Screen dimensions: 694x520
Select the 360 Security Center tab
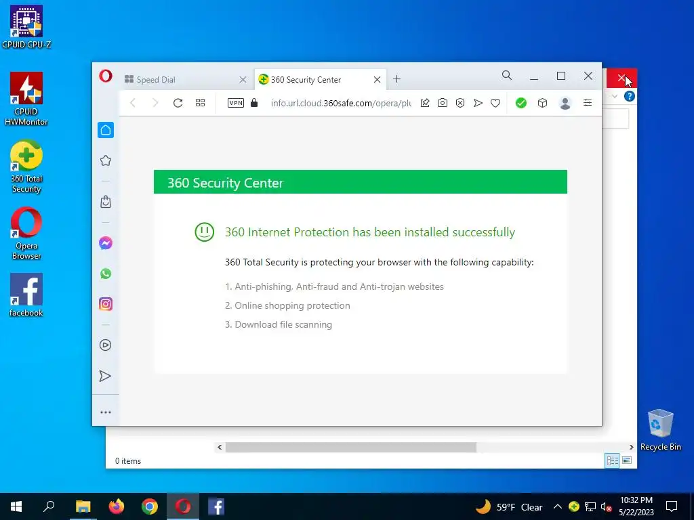coord(320,80)
